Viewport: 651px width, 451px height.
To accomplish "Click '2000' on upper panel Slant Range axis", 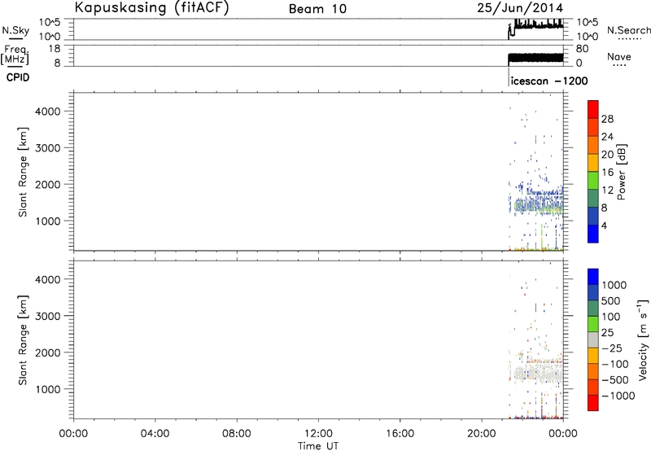I will pyautogui.click(x=48, y=184).
